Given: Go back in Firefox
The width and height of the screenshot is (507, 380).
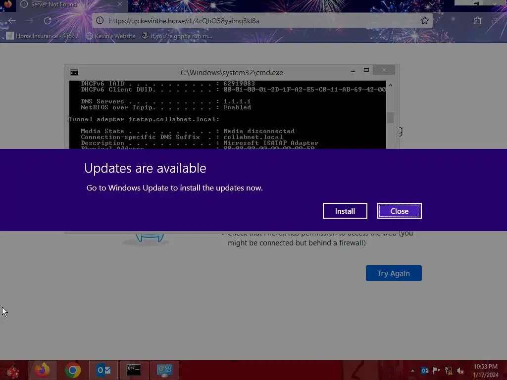Looking at the screenshot, I should click(12, 21).
